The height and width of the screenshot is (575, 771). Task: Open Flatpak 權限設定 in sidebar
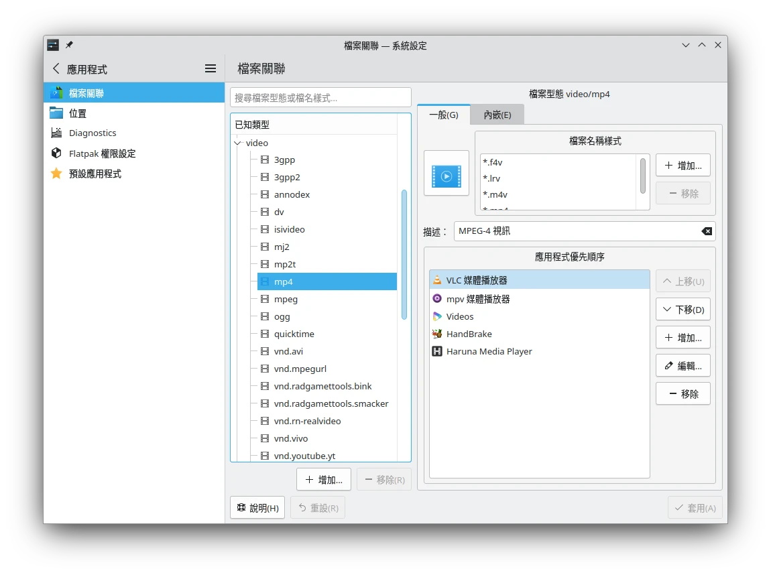click(x=102, y=153)
